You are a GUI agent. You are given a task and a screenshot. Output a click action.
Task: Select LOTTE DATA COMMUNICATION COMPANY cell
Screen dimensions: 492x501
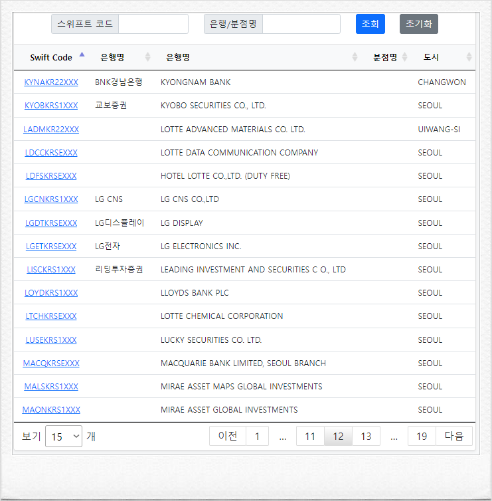click(240, 153)
